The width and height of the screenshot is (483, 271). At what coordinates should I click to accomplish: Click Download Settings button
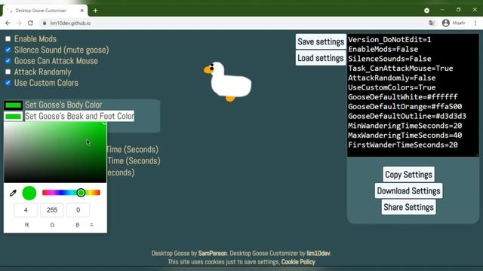point(408,190)
